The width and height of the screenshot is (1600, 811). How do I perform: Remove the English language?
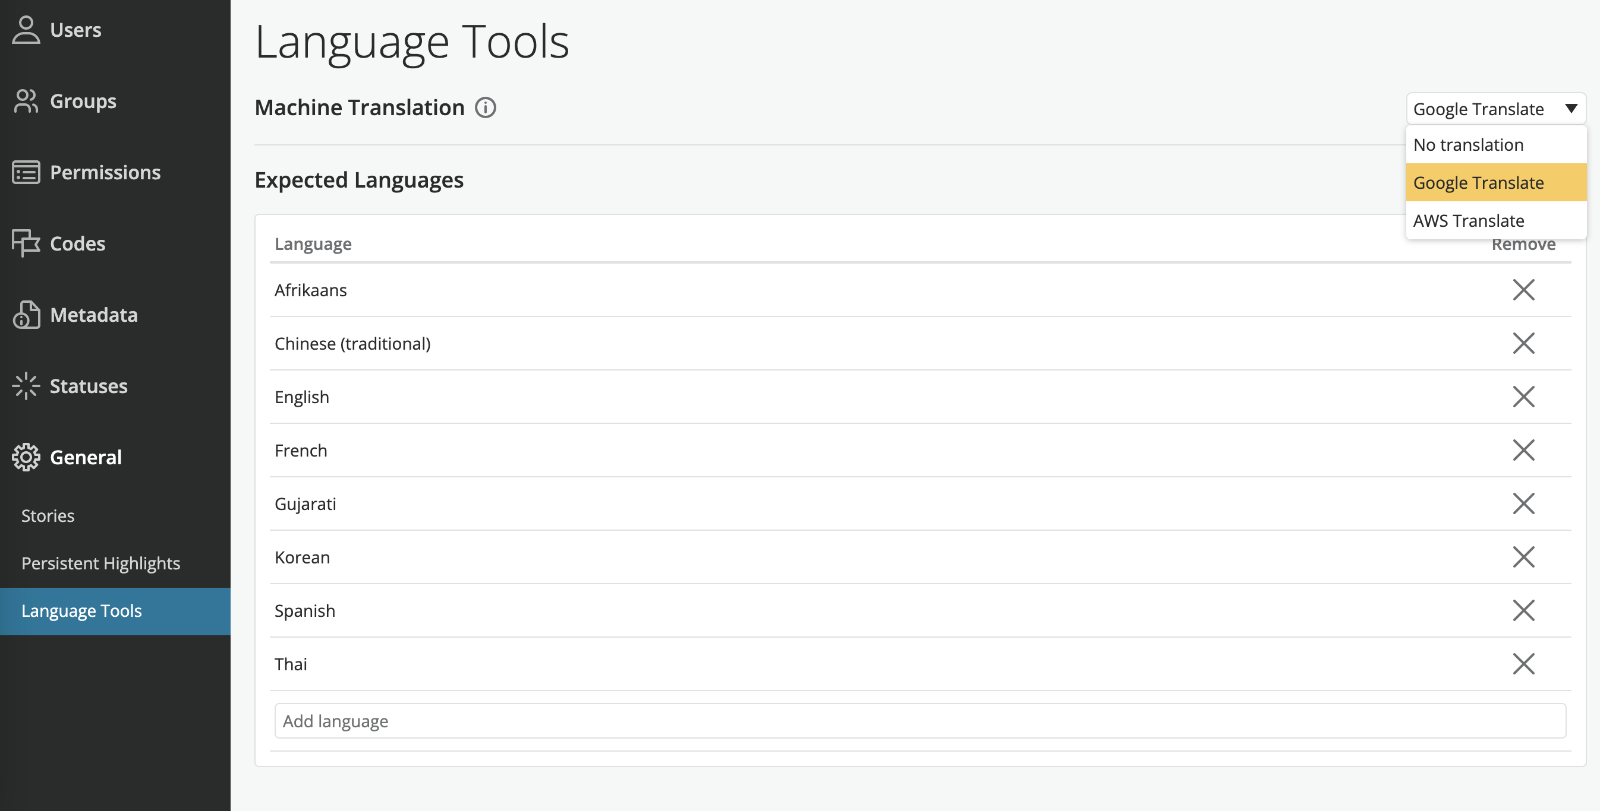[x=1523, y=397]
